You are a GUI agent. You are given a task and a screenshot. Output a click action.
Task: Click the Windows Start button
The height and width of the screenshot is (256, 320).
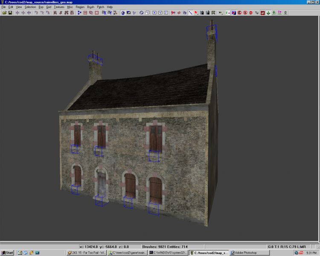7,253
